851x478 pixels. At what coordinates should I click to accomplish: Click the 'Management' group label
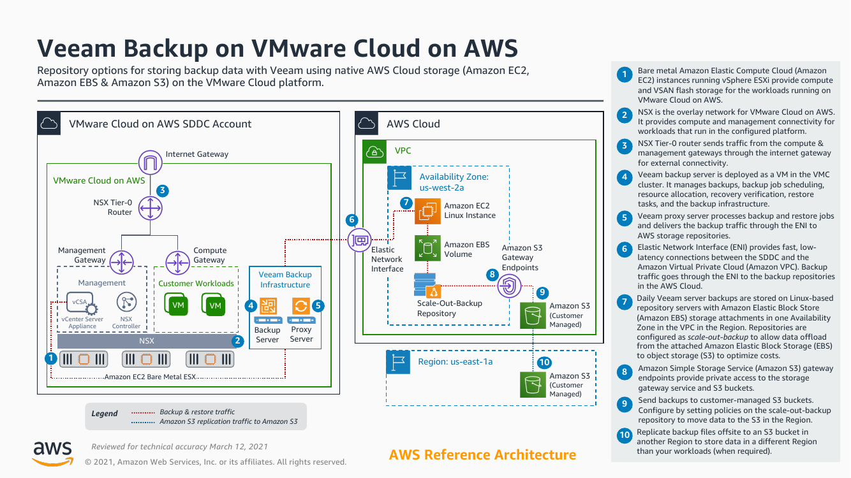[x=102, y=282]
